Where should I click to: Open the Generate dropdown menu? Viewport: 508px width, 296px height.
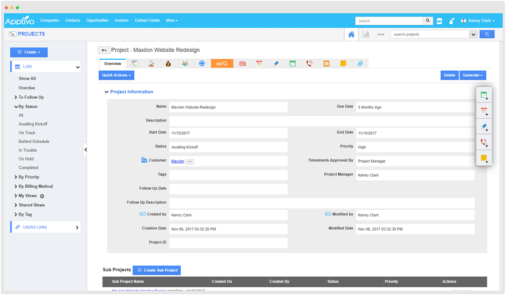coord(473,76)
